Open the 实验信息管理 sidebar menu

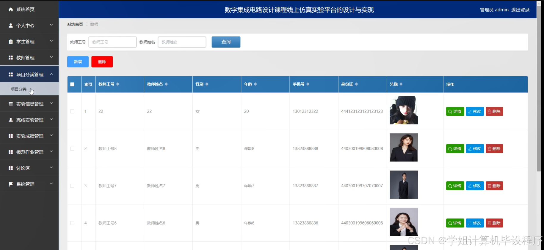pyautogui.click(x=29, y=104)
